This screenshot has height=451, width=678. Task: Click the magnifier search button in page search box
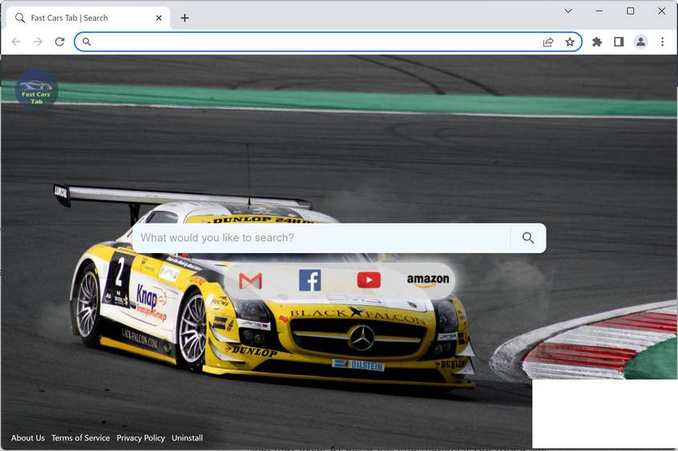click(528, 238)
